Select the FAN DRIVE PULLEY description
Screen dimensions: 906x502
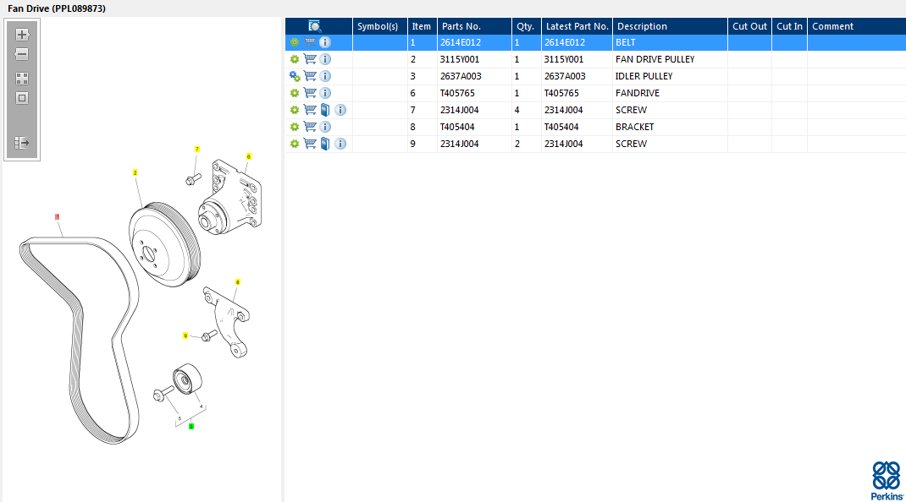tap(670, 59)
